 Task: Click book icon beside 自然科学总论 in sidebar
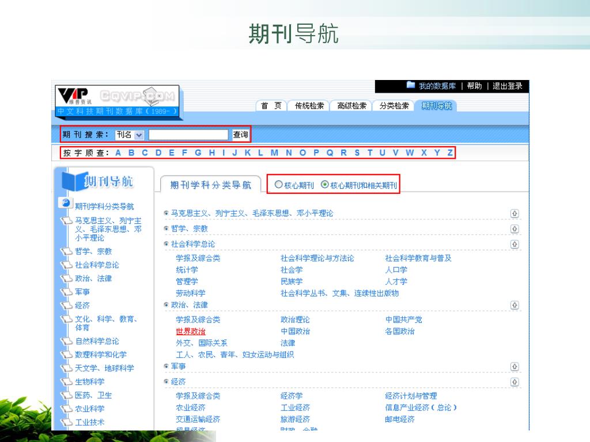pyautogui.click(x=67, y=341)
